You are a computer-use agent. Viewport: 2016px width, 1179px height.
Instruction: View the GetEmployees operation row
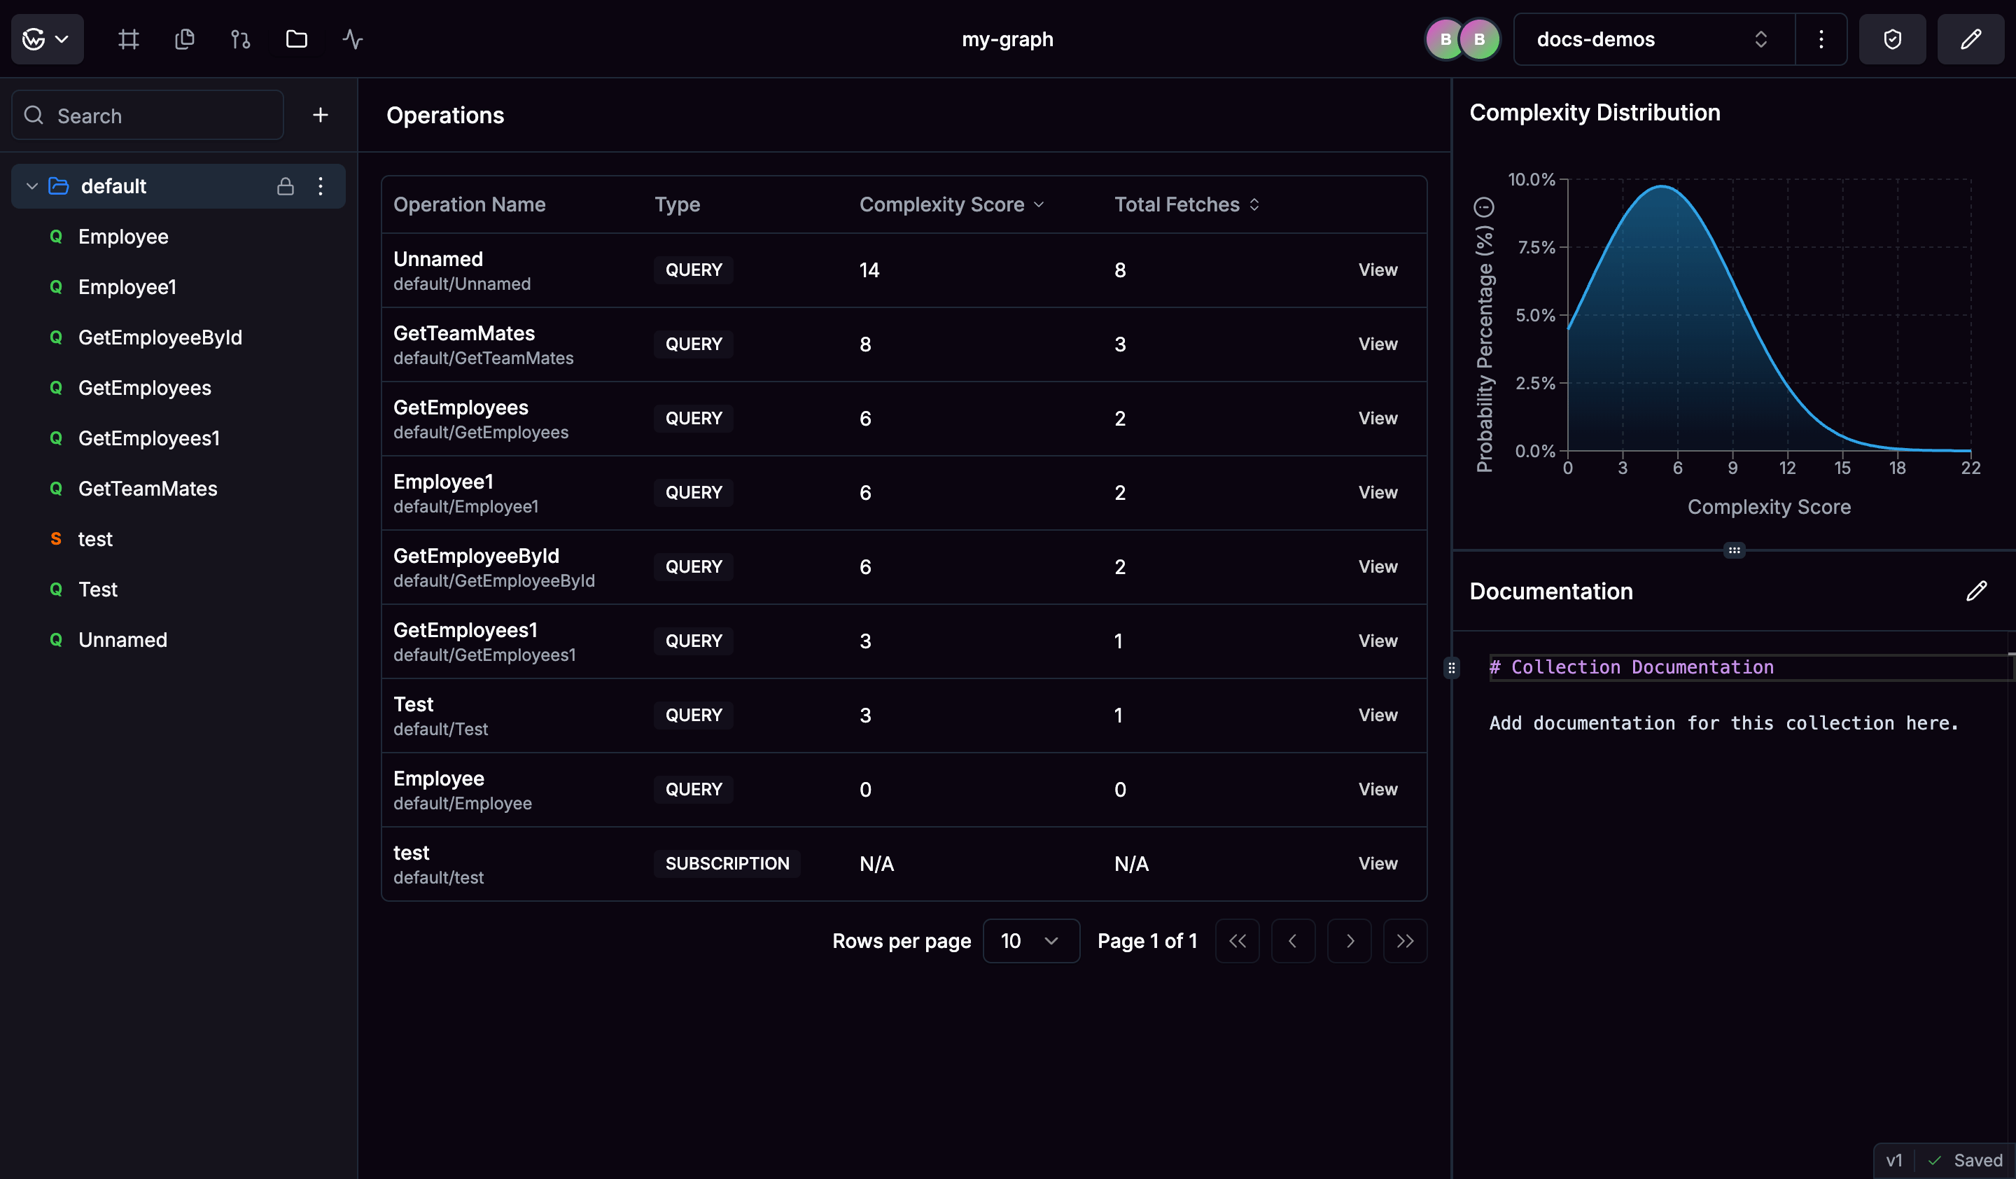pos(1378,419)
